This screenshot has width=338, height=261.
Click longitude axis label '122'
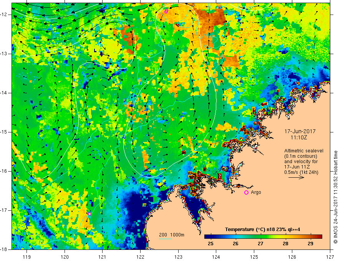click(x=140, y=257)
